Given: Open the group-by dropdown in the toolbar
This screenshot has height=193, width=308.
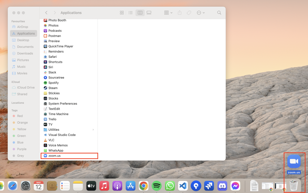Looking at the screenshot, I should (x=168, y=13).
